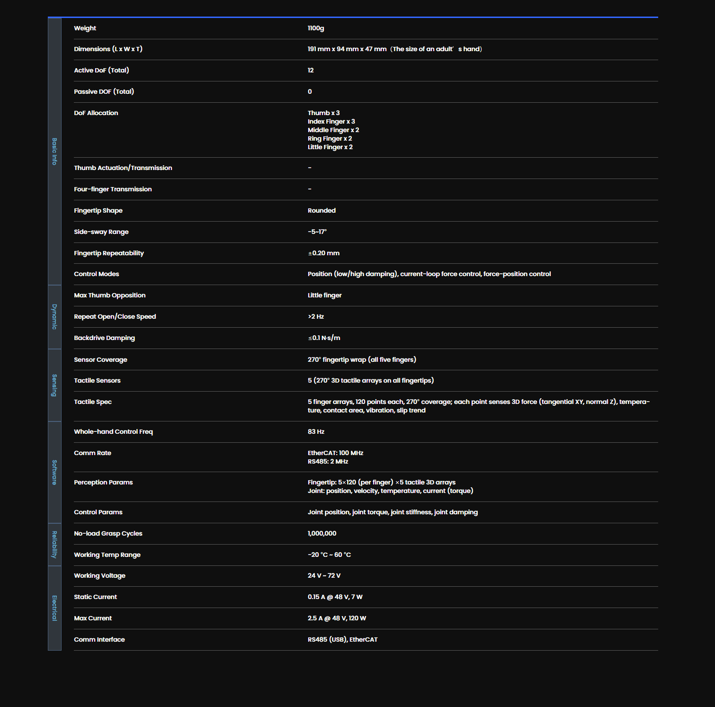This screenshot has height=707, width=715.
Task: Click the Fingertip Repeatability label
Action: 109,253
